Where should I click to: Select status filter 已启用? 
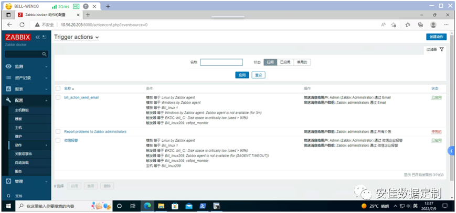pyautogui.click(x=285, y=62)
